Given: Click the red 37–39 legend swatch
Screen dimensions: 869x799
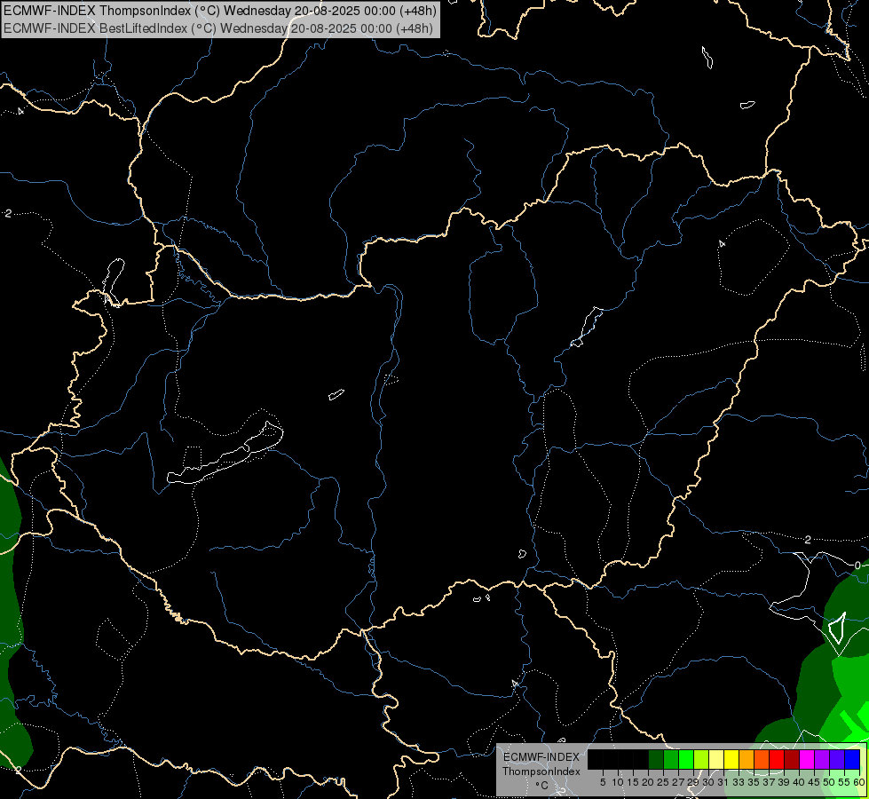Looking at the screenshot, I should (777, 760).
